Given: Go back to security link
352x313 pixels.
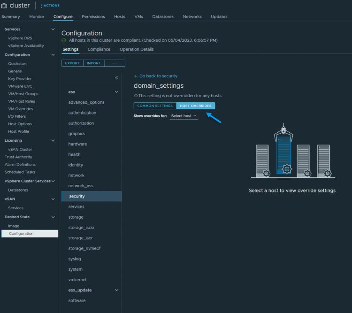Looking at the screenshot, I should point(155,76).
